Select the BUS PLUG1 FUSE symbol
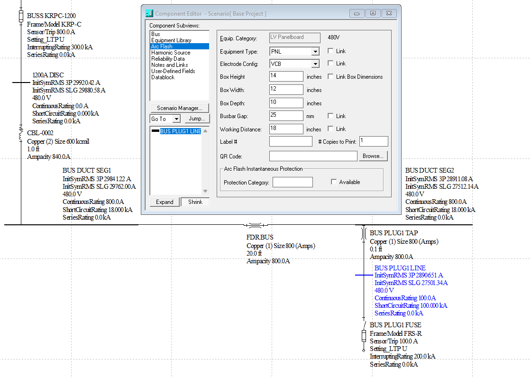This screenshot has width=531, height=378. click(x=364, y=336)
